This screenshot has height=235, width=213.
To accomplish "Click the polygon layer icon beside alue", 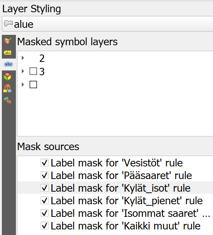I will pos(9,23).
